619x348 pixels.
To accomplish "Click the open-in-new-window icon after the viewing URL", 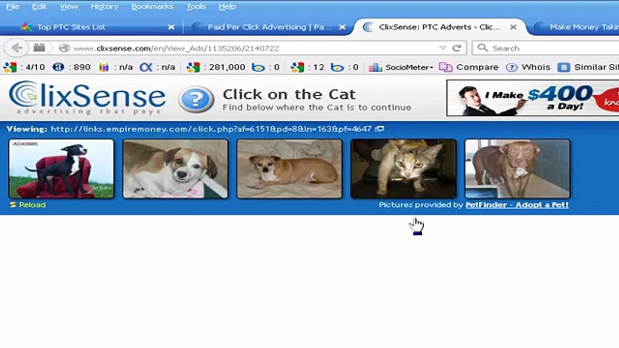I will tap(380, 129).
